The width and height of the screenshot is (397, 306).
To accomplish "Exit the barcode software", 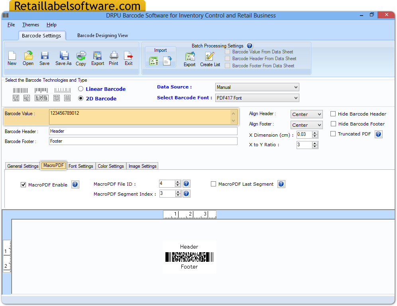I will pos(129,58).
